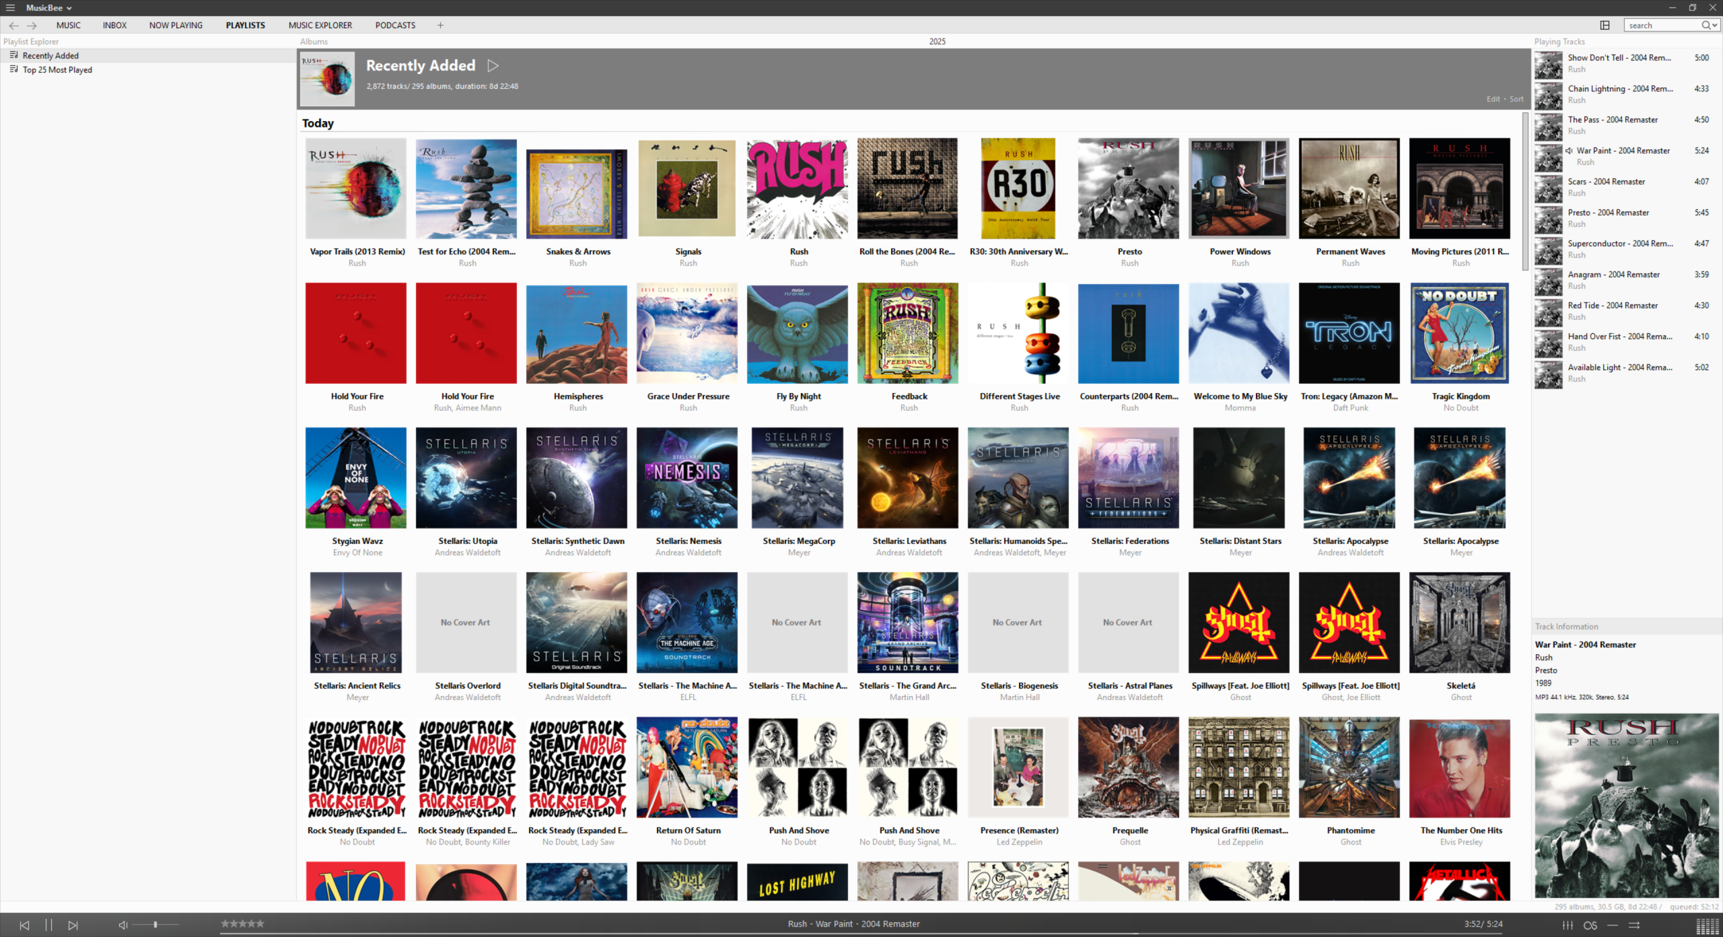Click the Daft Punk artist name

click(1350, 408)
